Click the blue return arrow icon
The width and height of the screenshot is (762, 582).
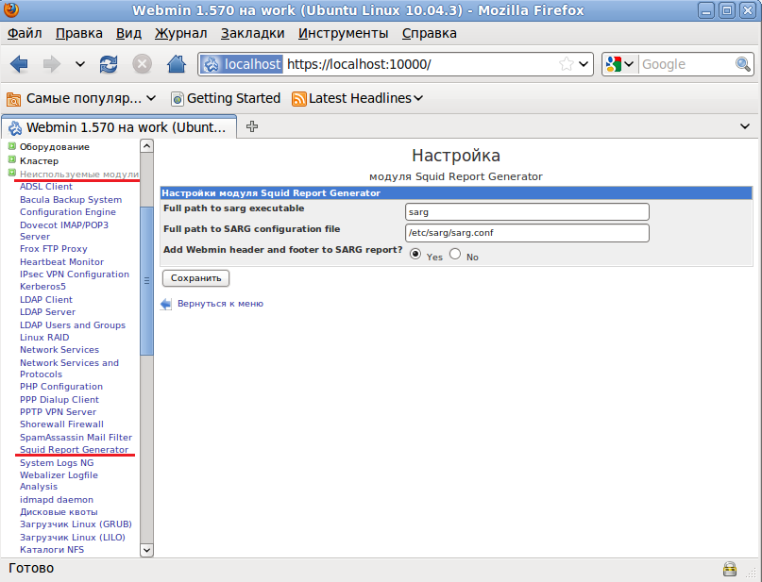pyautogui.click(x=166, y=304)
